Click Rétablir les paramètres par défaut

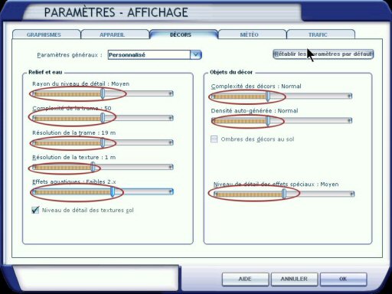[323, 54]
